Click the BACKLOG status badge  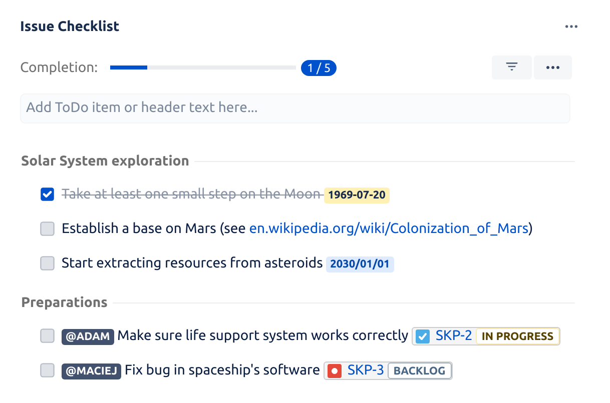pos(420,370)
